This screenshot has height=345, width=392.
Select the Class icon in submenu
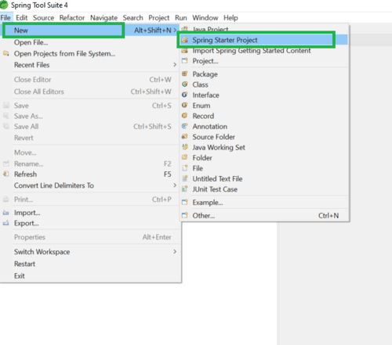(185, 84)
